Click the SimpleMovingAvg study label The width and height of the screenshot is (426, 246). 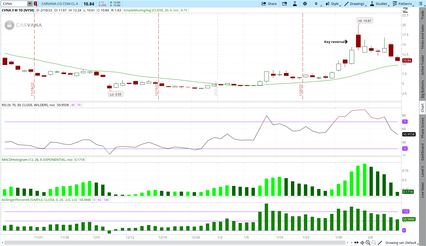(x=151, y=10)
